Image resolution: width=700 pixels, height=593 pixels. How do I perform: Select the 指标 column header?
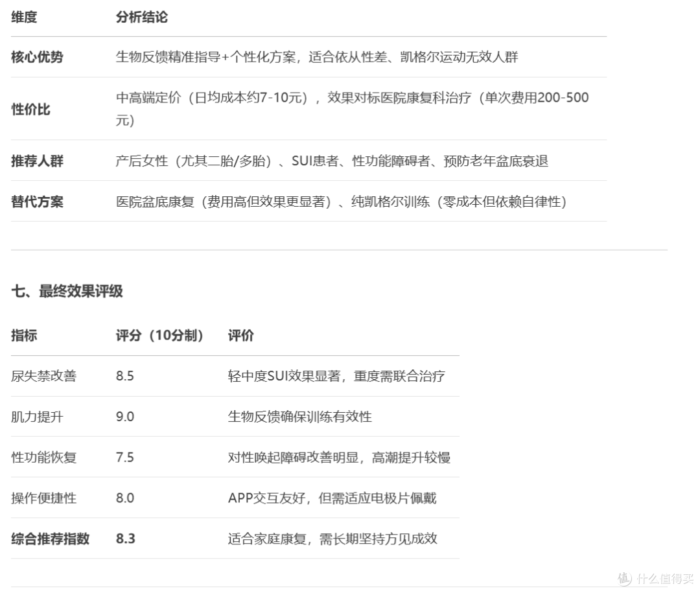[x=24, y=335]
